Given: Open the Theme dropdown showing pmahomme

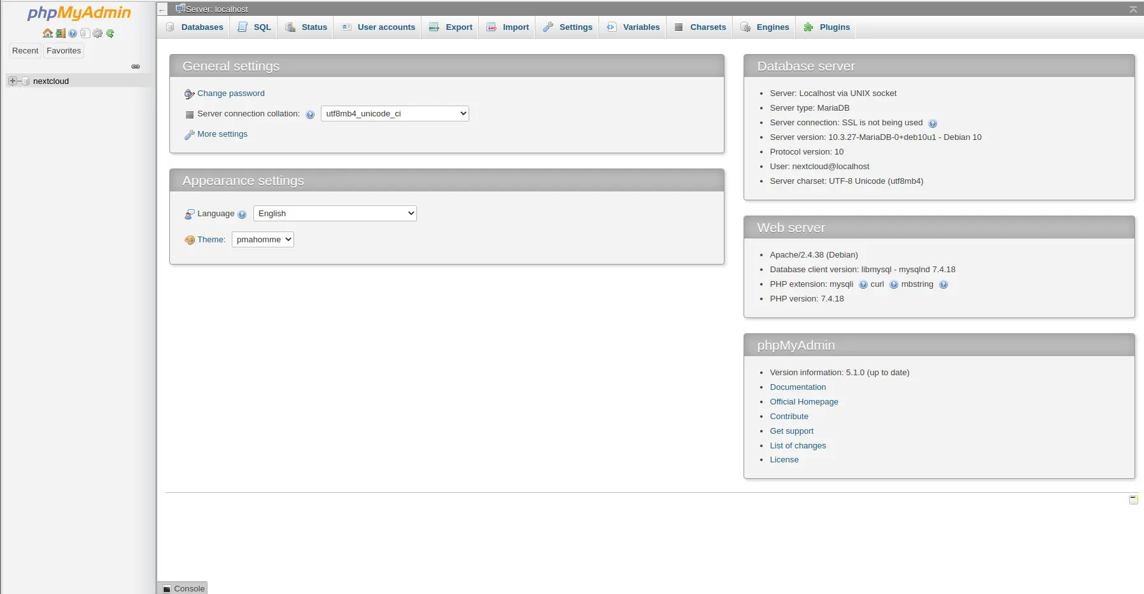Looking at the screenshot, I should [x=263, y=239].
